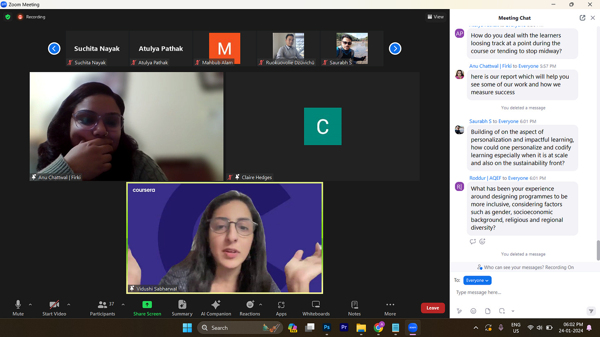Open File Explorer from the taskbar
The image size is (600, 337).
pos(361,328)
